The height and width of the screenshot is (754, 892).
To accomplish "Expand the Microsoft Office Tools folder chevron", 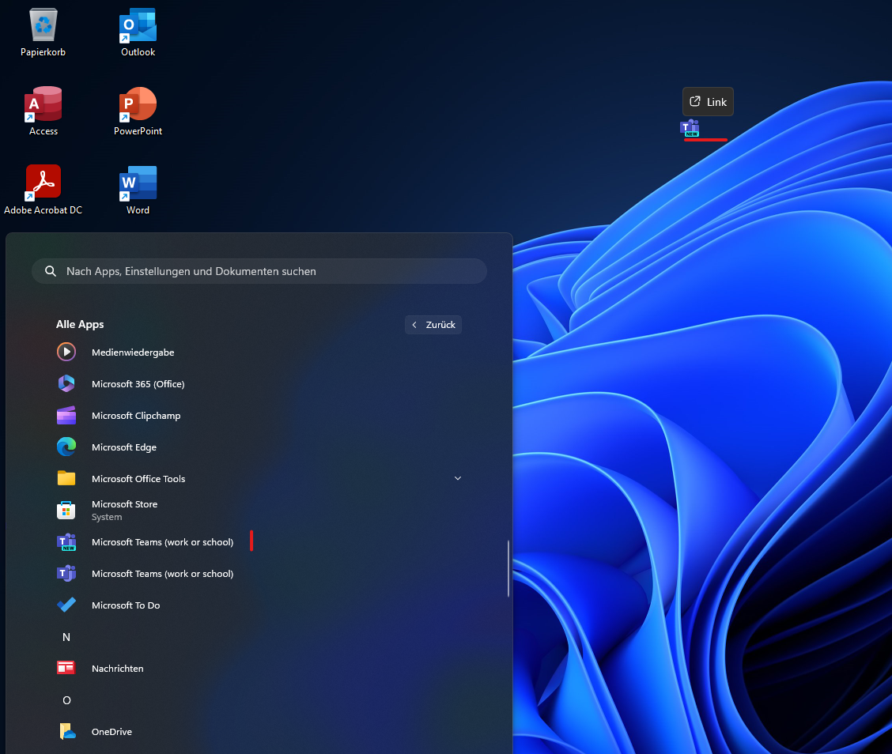I will pyautogui.click(x=458, y=478).
